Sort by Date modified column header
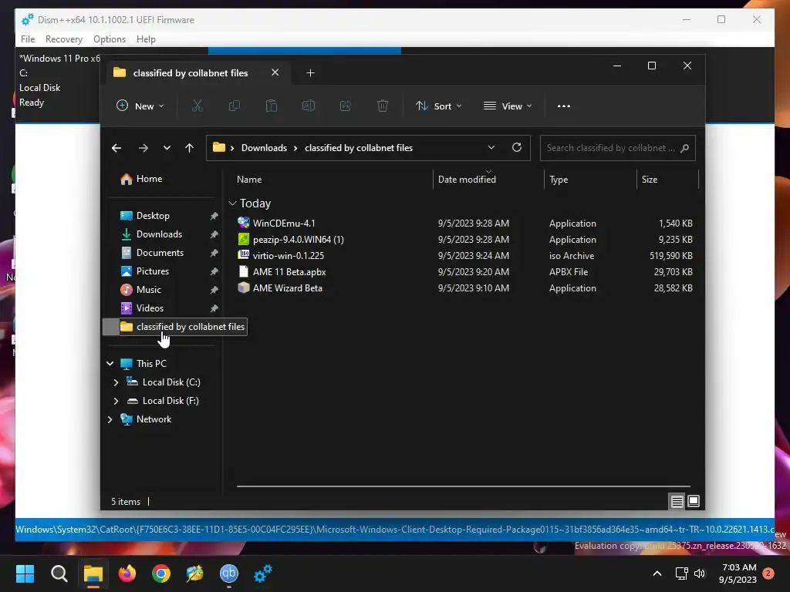Screen dimensions: 790x592 click(488, 180)
